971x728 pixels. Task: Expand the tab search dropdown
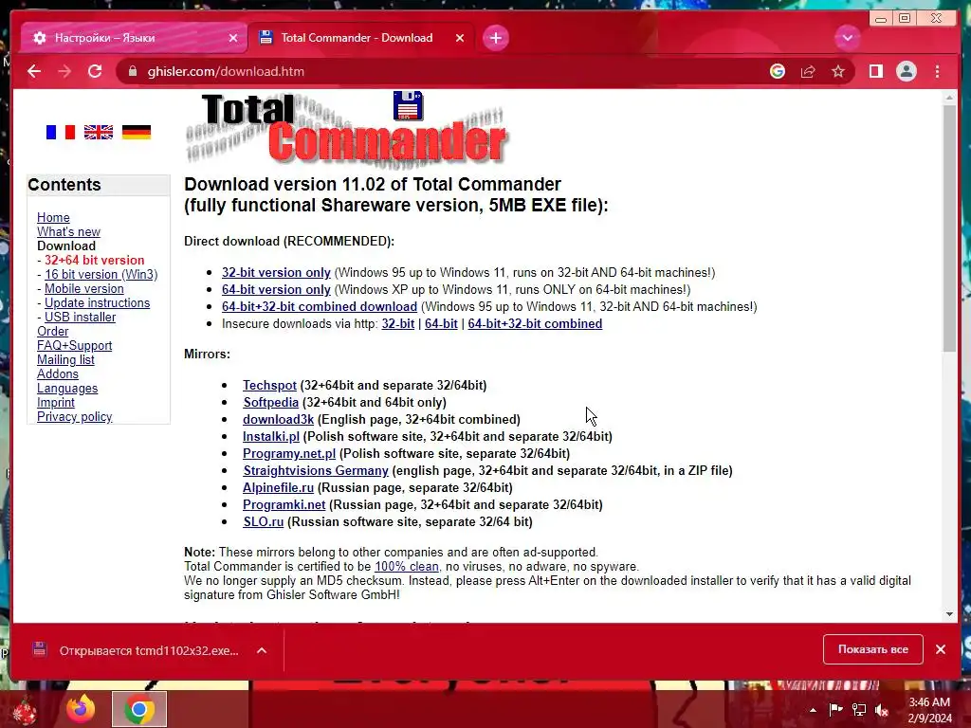point(847,38)
